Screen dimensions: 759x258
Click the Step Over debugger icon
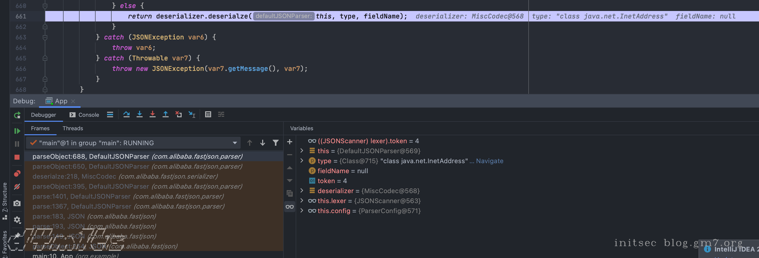click(126, 114)
